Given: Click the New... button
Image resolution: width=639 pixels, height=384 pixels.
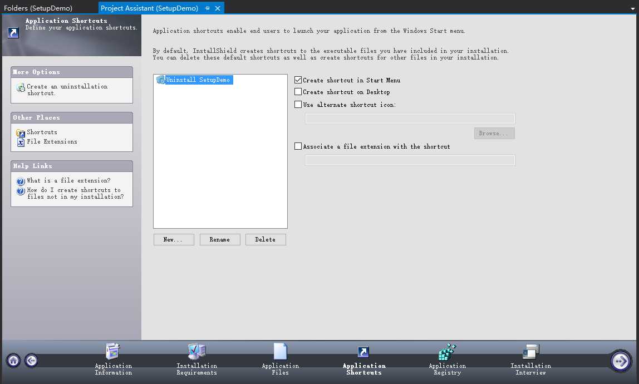Looking at the screenshot, I should pos(174,240).
